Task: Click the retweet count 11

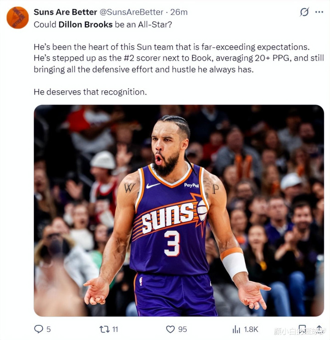Action: (x=115, y=329)
